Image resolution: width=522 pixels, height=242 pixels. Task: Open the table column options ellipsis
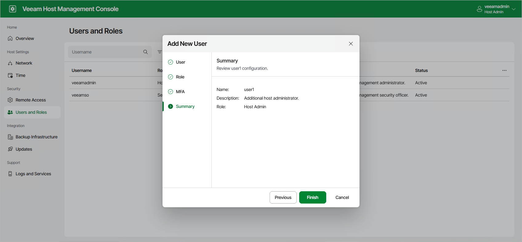[x=504, y=70]
